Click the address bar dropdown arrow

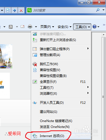(2, 10)
